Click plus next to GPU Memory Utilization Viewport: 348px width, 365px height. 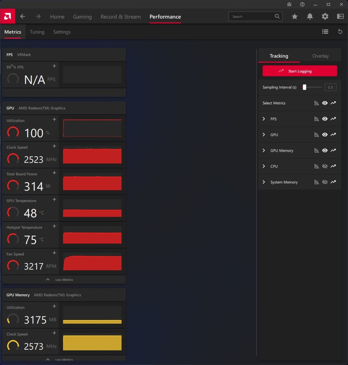pyautogui.click(x=55, y=306)
